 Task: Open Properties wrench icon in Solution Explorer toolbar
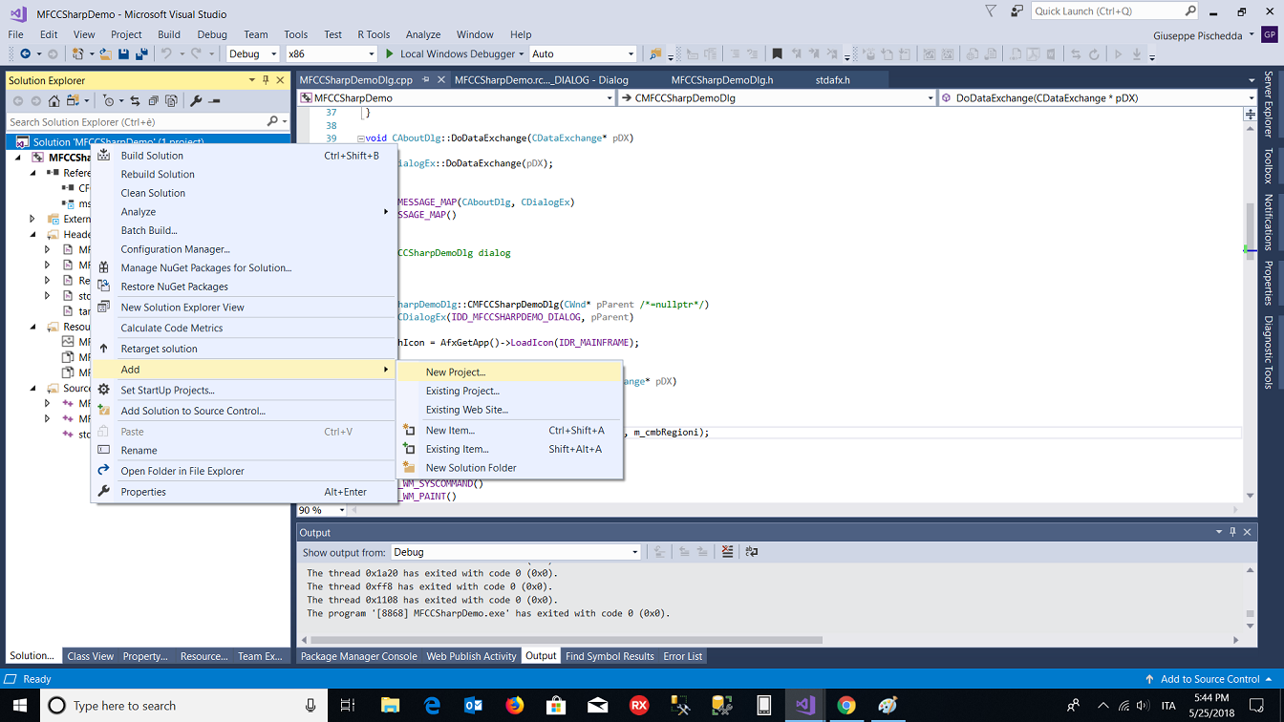[196, 100]
